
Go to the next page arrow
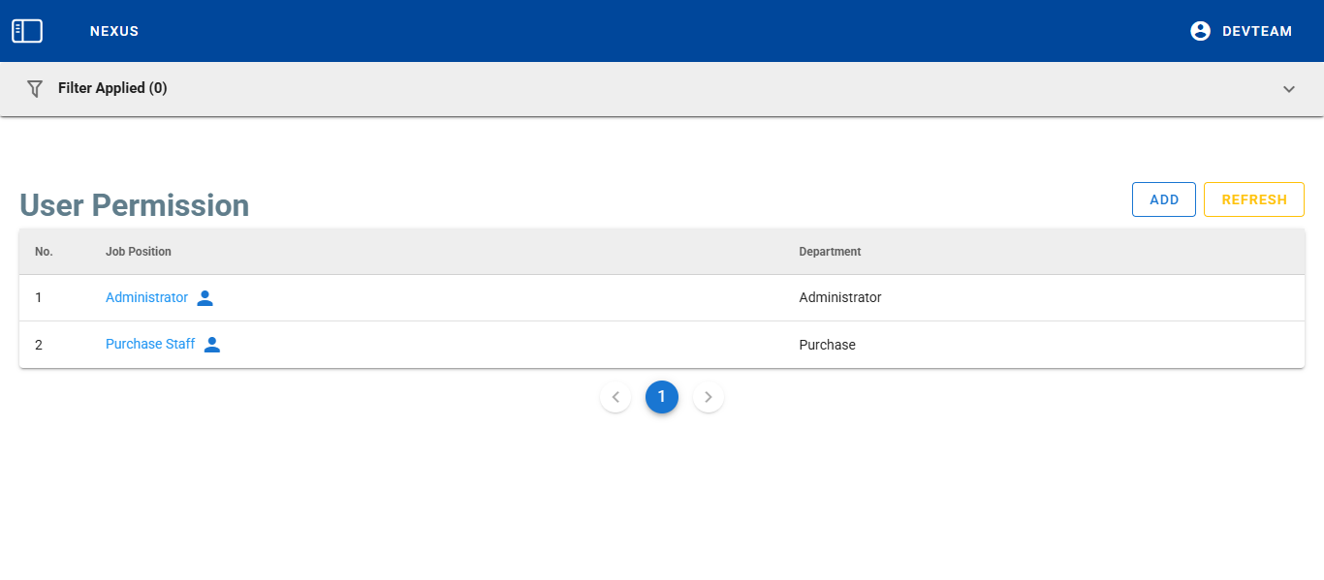click(x=709, y=397)
